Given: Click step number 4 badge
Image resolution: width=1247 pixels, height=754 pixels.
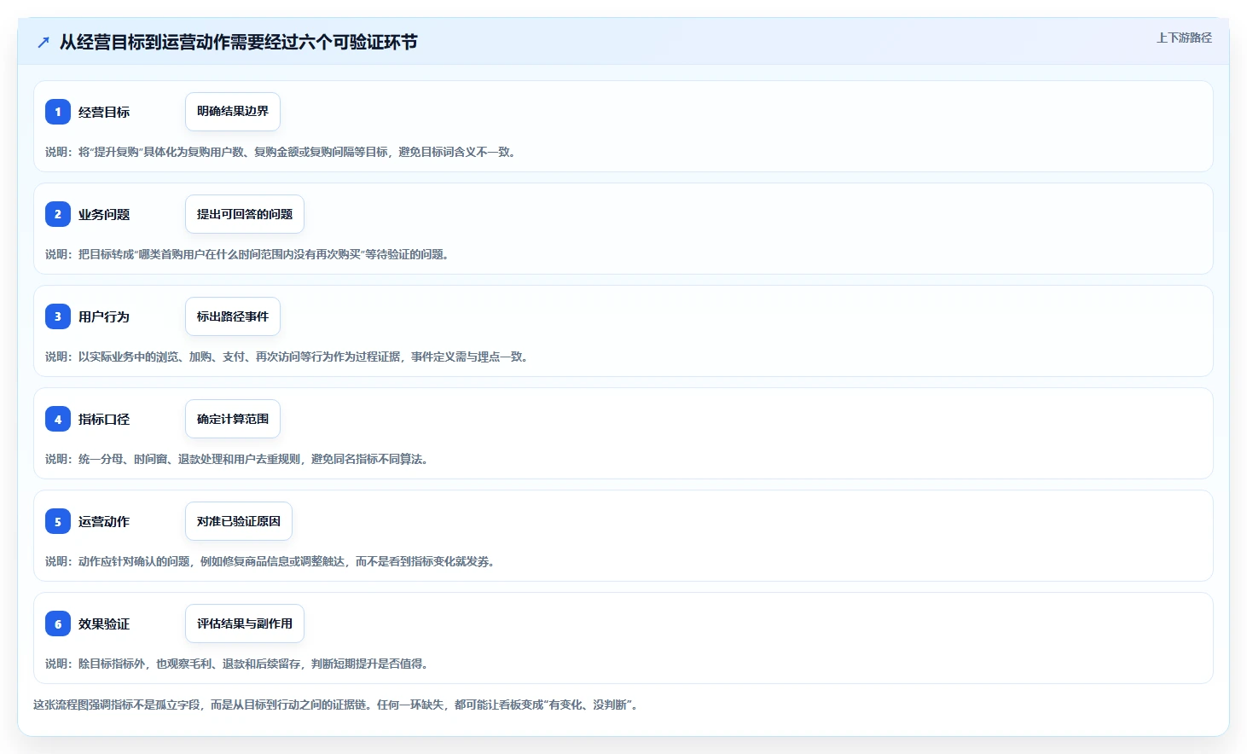Looking at the screenshot, I should tap(58, 419).
